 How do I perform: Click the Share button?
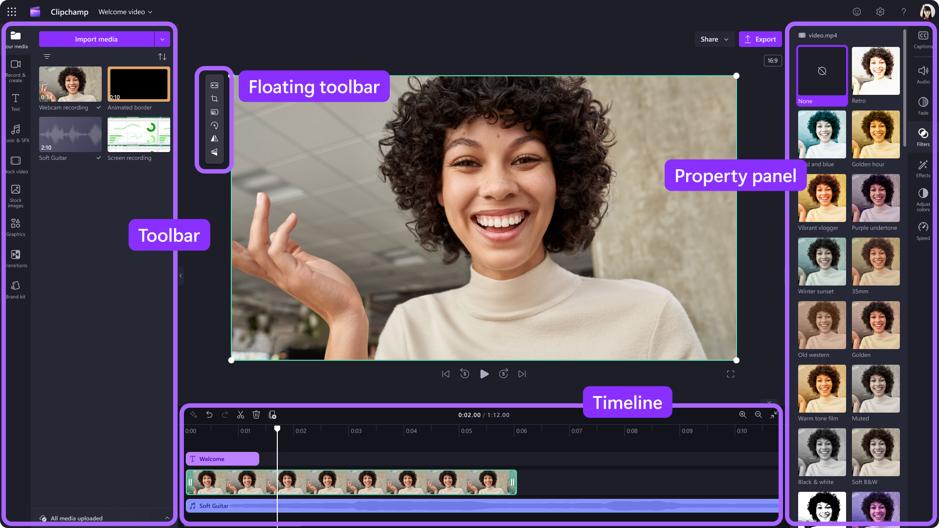pyautogui.click(x=714, y=39)
